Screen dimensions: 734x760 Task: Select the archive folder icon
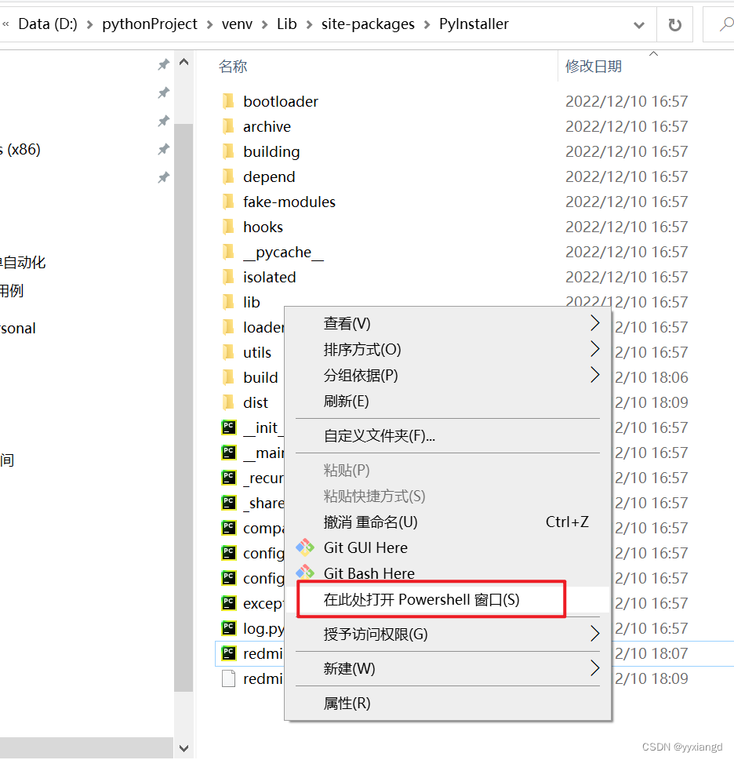click(228, 126)
